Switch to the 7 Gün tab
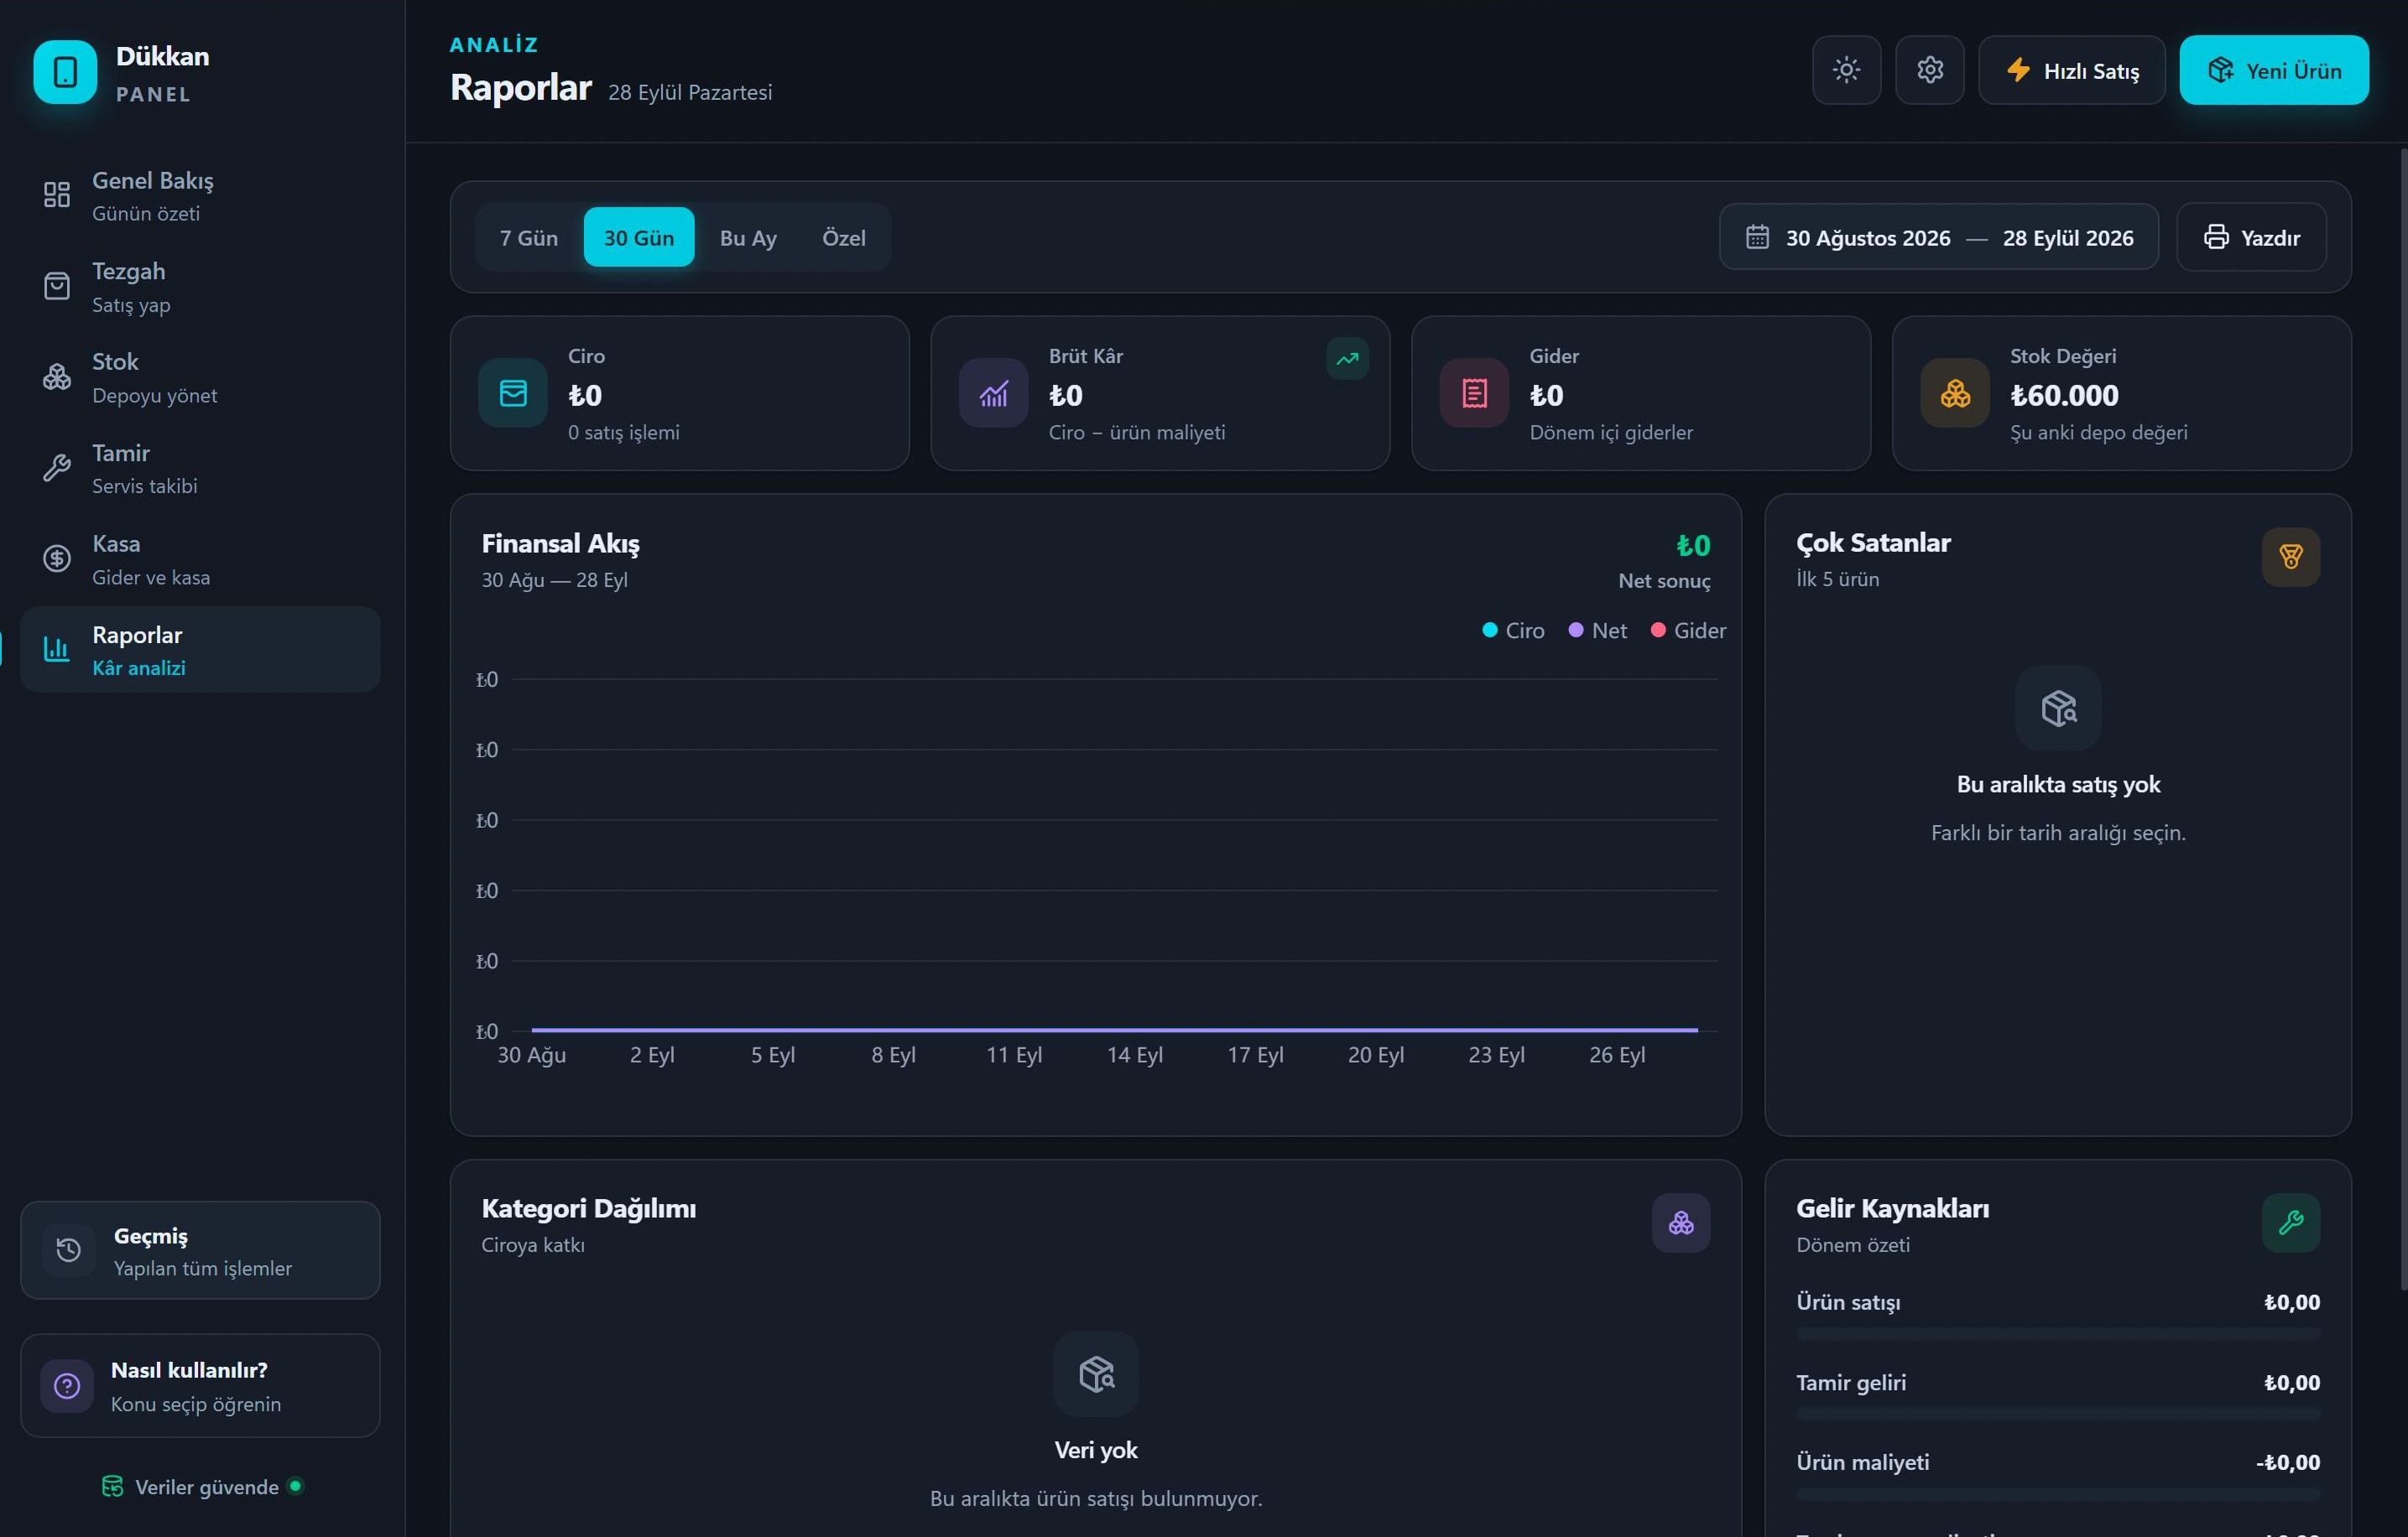Viewport: 2408px width, 1537px height. (x=528, y=238)
